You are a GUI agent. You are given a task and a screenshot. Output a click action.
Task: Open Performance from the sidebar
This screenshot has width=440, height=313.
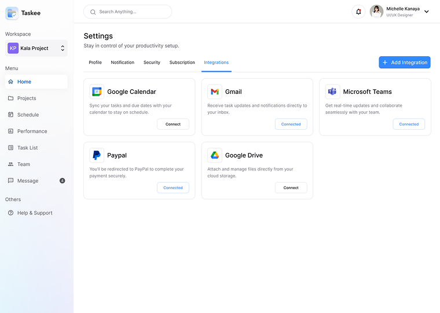[36, 131]
